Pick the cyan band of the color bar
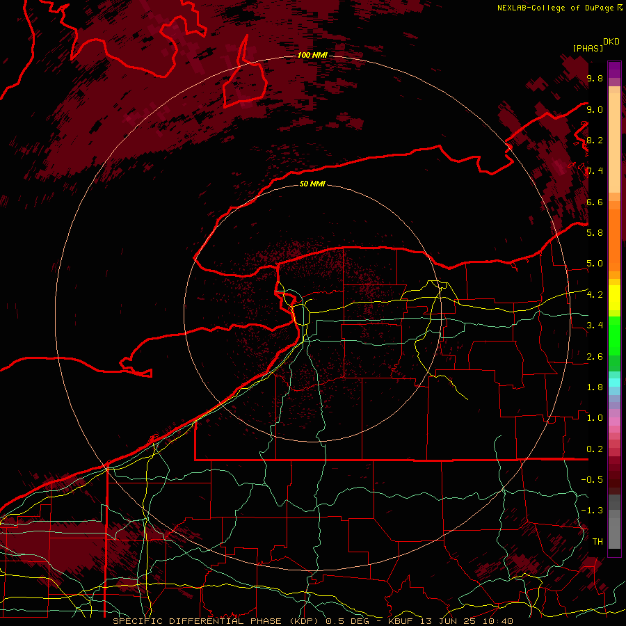 [614, 382]
